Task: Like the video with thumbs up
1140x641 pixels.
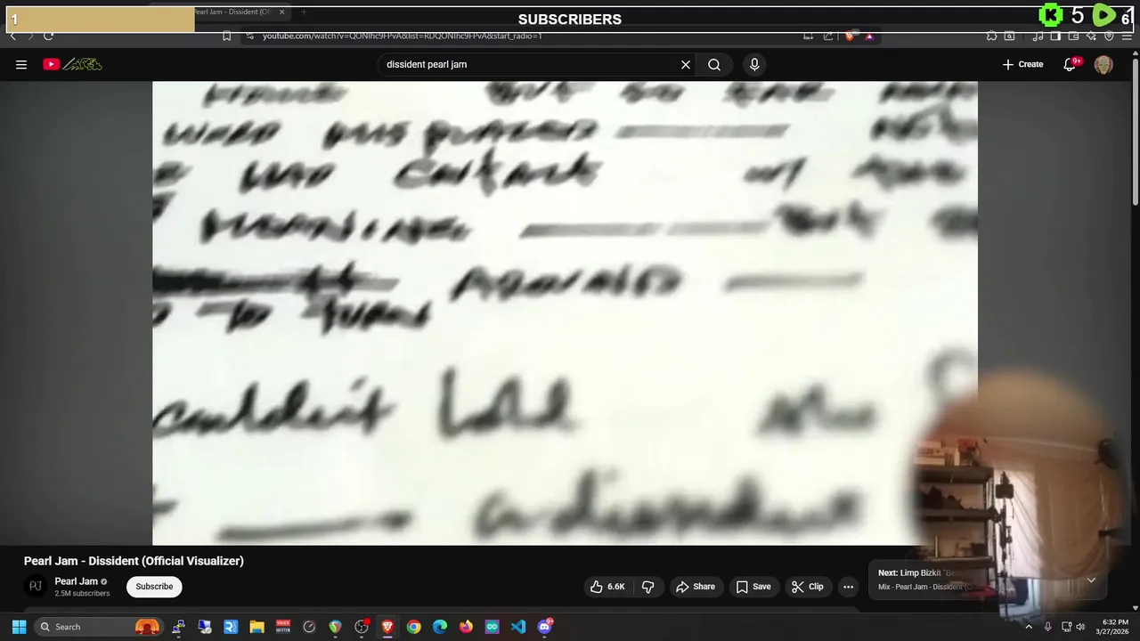Action: pyautogui.click(x=607, y=587)
